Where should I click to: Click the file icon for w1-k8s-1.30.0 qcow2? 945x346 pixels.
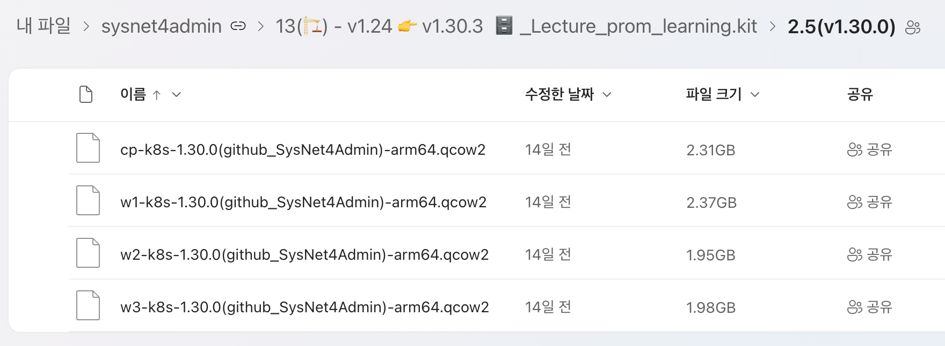coord(88,200)
